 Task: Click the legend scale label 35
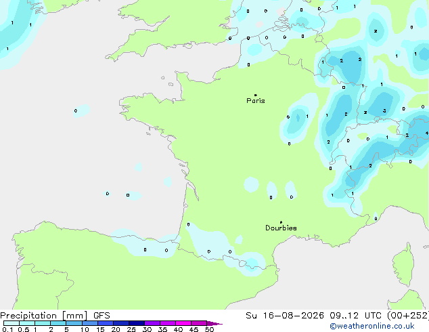162,329
